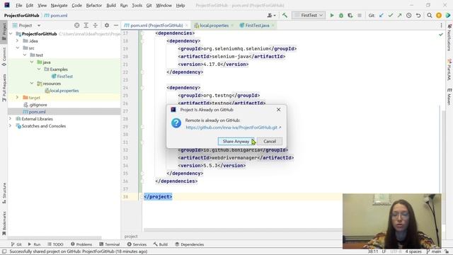The image size is (453, 255).
Task: Rollback changes with undo arrow icon
Action: pyautogui.click(x=418, y=16)
